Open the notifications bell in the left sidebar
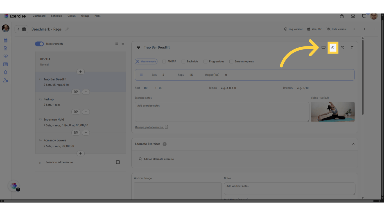The height and width of the screenshot is (216, 384). coord(5,72)
